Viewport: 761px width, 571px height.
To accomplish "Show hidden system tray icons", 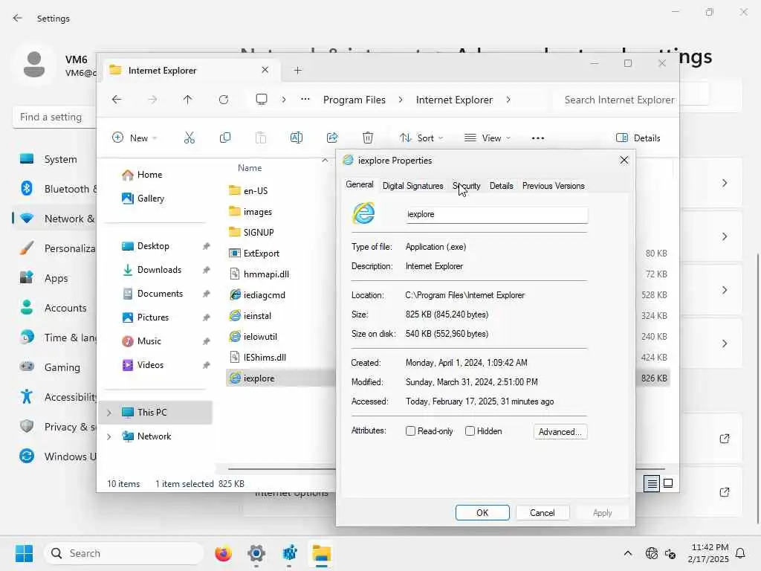I will 627,553.
